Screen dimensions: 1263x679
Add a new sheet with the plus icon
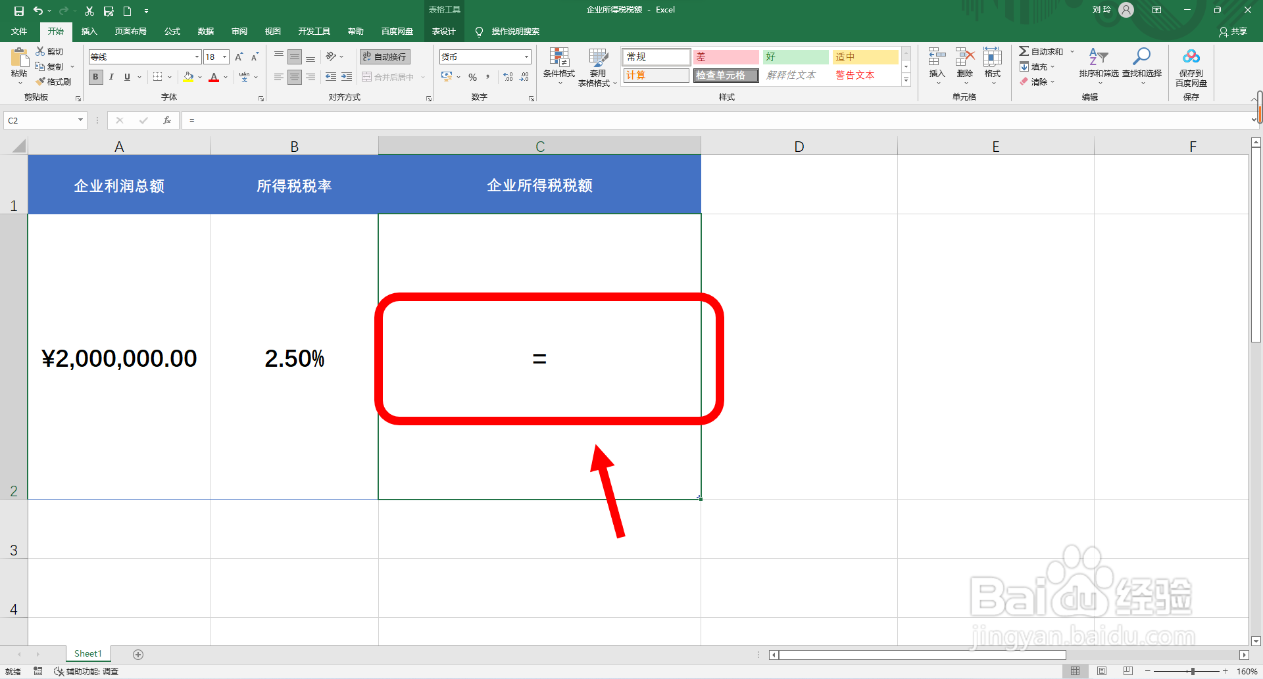click(x=138, y=654)
